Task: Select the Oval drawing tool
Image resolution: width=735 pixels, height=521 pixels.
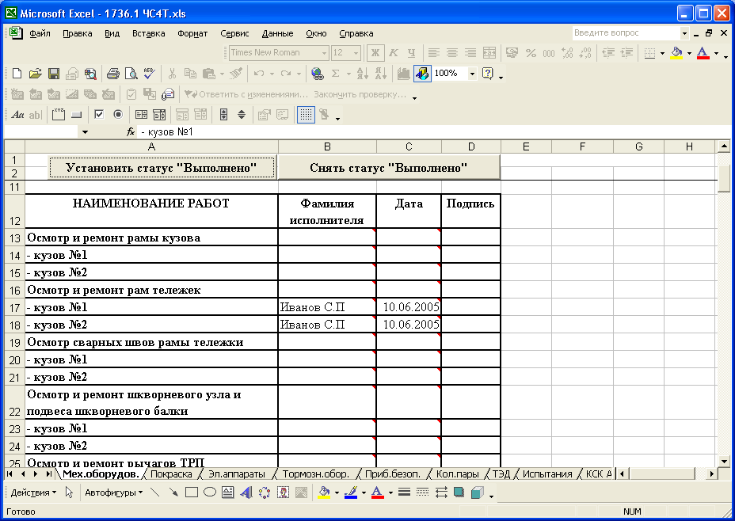Action: coord(210,492)
